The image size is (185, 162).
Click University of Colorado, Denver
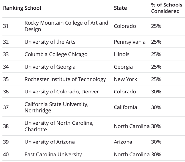[x=62, y=92]
